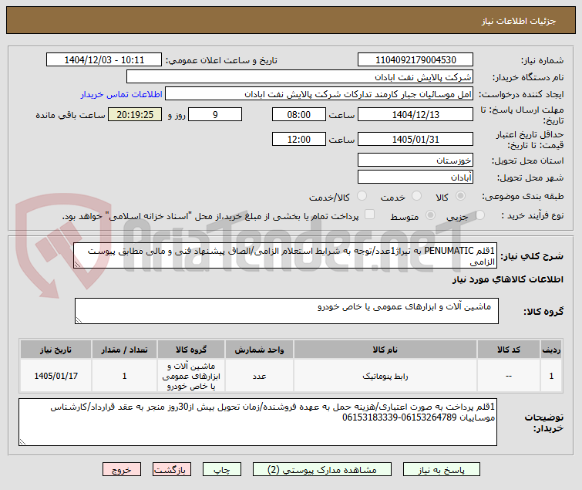
Task: Click the کد کالا column header
Action: tap(509, 350)
